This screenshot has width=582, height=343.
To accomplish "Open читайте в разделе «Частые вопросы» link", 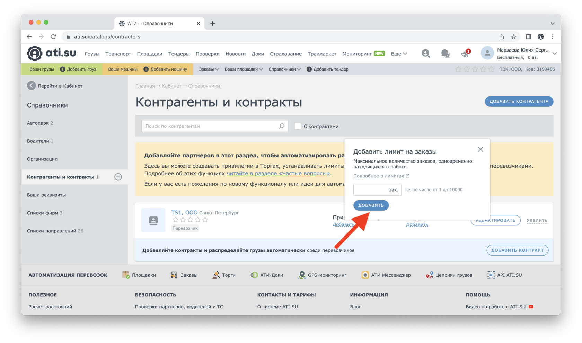I will (278, 174).
